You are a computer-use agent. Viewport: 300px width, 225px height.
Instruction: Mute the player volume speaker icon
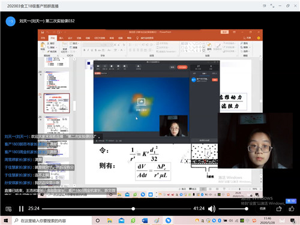click(212, 209)
